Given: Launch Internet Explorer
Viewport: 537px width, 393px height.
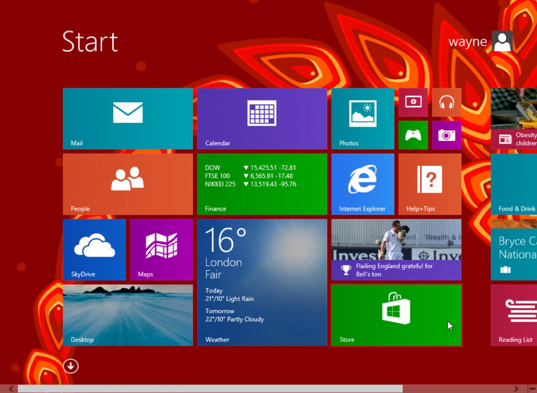Looking at the screenshot, I should (x=362, y=184).
